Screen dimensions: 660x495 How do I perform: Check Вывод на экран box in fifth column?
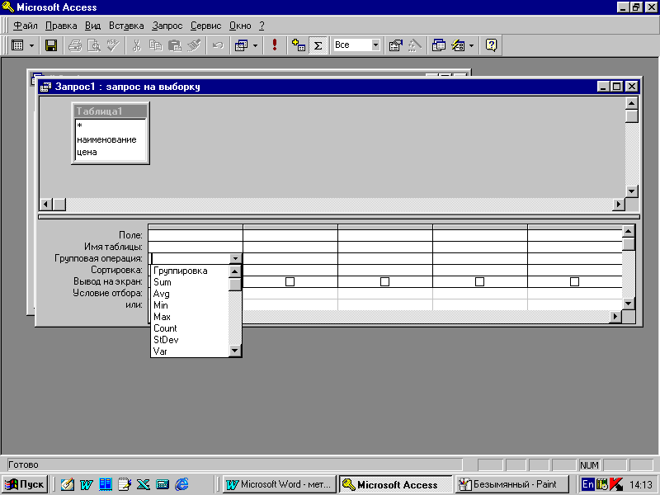pyautogui.click(x=574, y=281)
